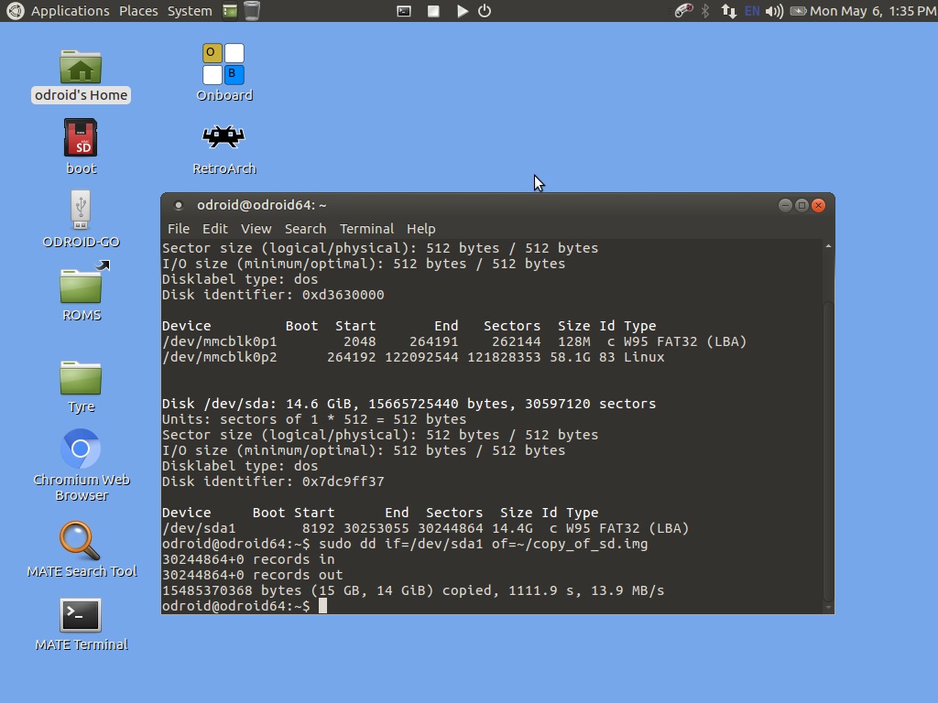The height and width of the screenshot is (703, 938).
Task: Launch MATE Terminal from desktop icon
Action: click(81, 615)
